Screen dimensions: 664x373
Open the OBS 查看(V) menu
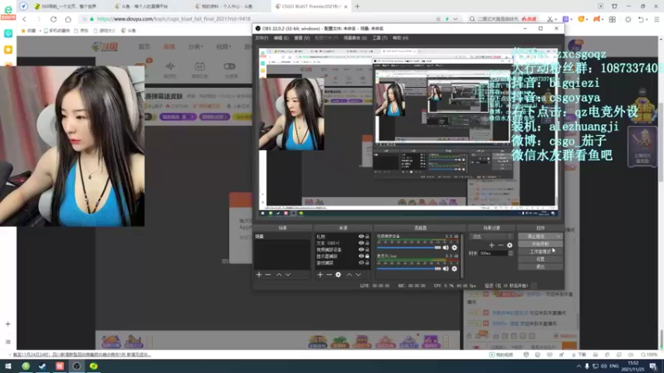click(x=302, y=38)
